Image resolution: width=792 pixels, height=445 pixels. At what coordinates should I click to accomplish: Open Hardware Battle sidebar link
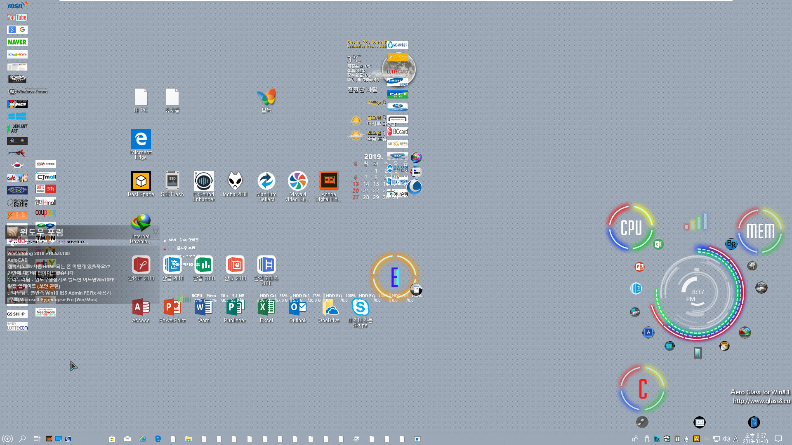17,203
